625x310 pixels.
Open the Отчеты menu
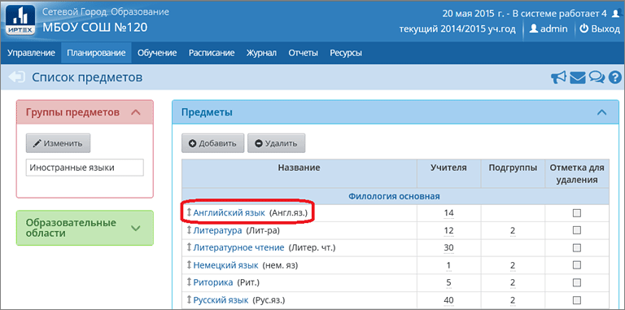[x=304, y=53]
